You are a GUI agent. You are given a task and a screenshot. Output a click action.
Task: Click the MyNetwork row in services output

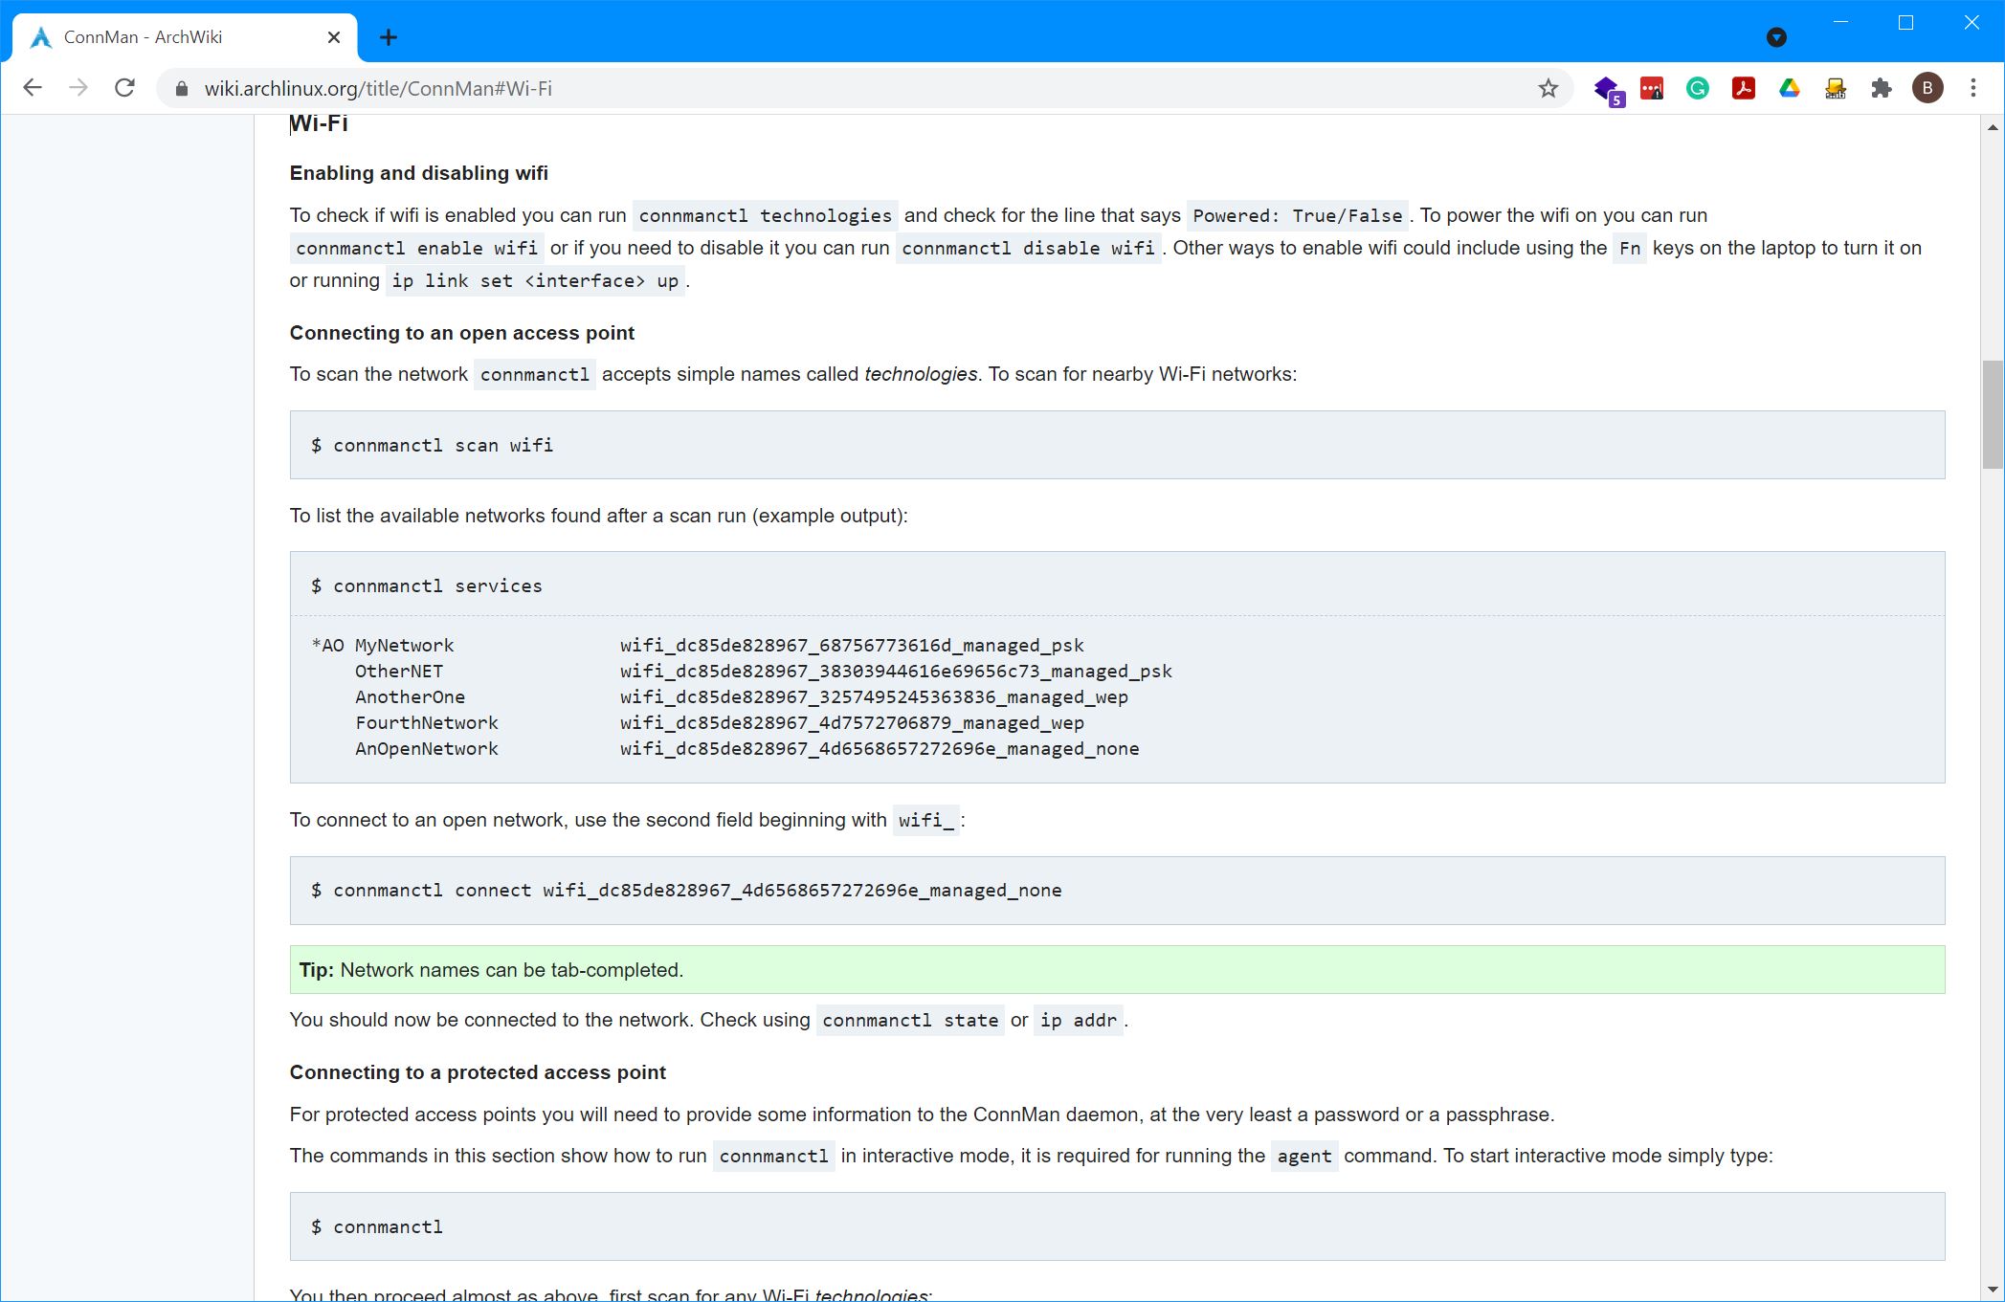pyautogui.click(x=698, y=646)
